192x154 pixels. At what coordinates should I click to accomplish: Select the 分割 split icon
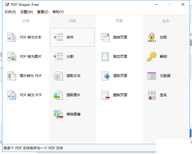[x=58, y=56]
